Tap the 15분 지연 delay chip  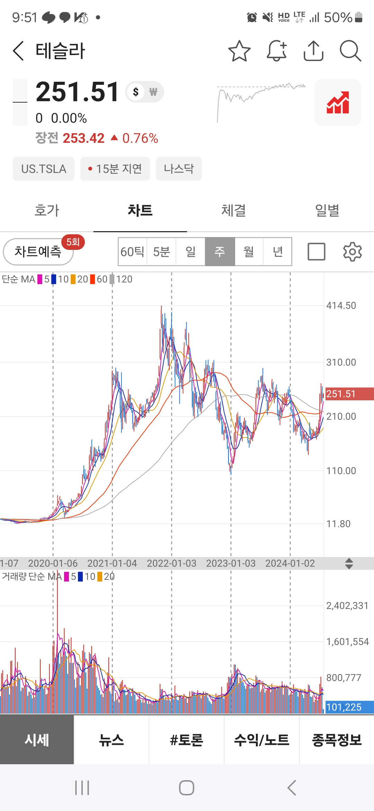point(115,169)
